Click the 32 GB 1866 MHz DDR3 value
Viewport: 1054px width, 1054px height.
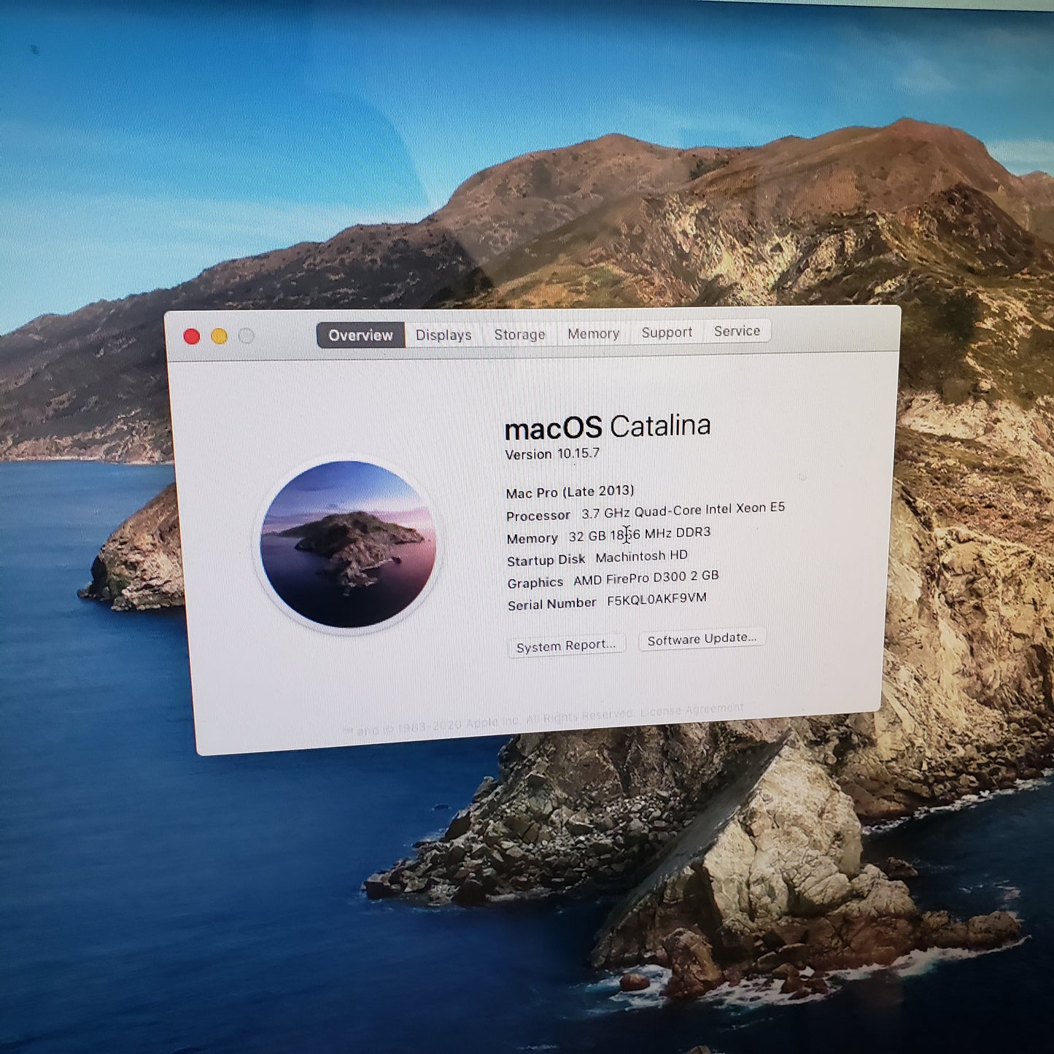point(640,534)
